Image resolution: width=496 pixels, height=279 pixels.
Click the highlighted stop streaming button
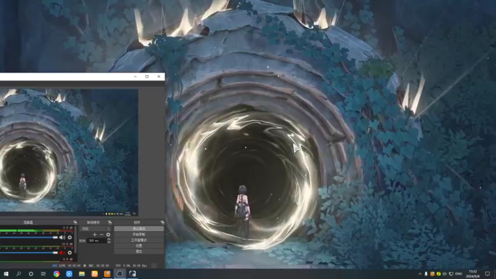(139, 228)
